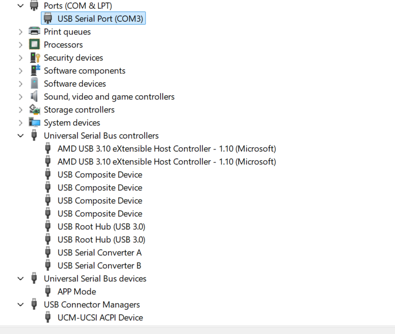The width and height of the screenshot is (395, 334).
Task: Select first AMD USB 3.10 eXtensible Host Controller
Action: coord(167,149)
